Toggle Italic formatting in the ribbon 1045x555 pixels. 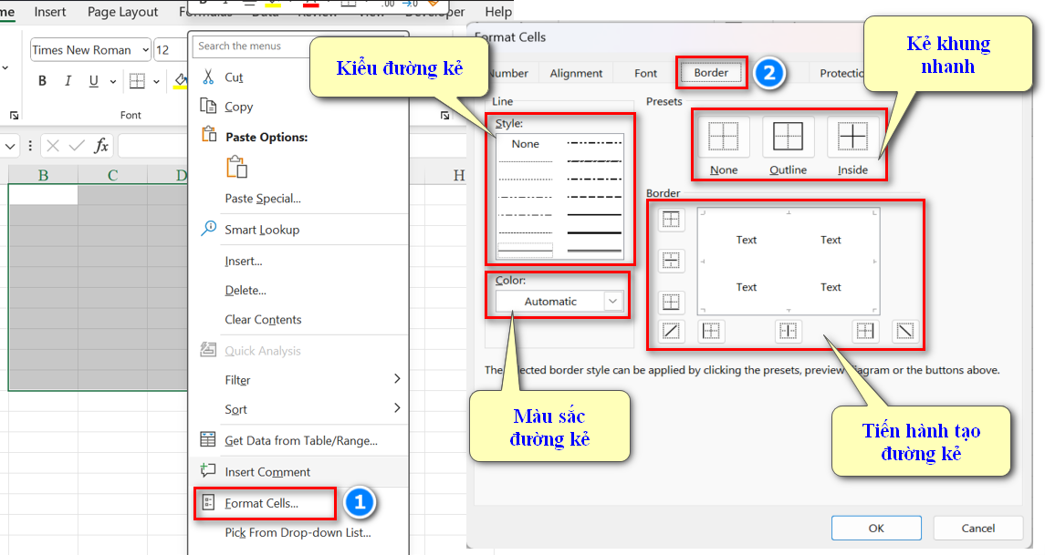pyautogui.click(x=68, y=82)
